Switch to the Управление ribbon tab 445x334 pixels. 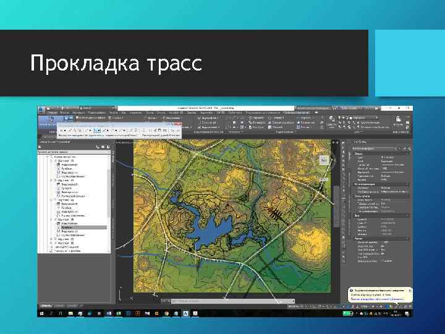pos(136,113)
